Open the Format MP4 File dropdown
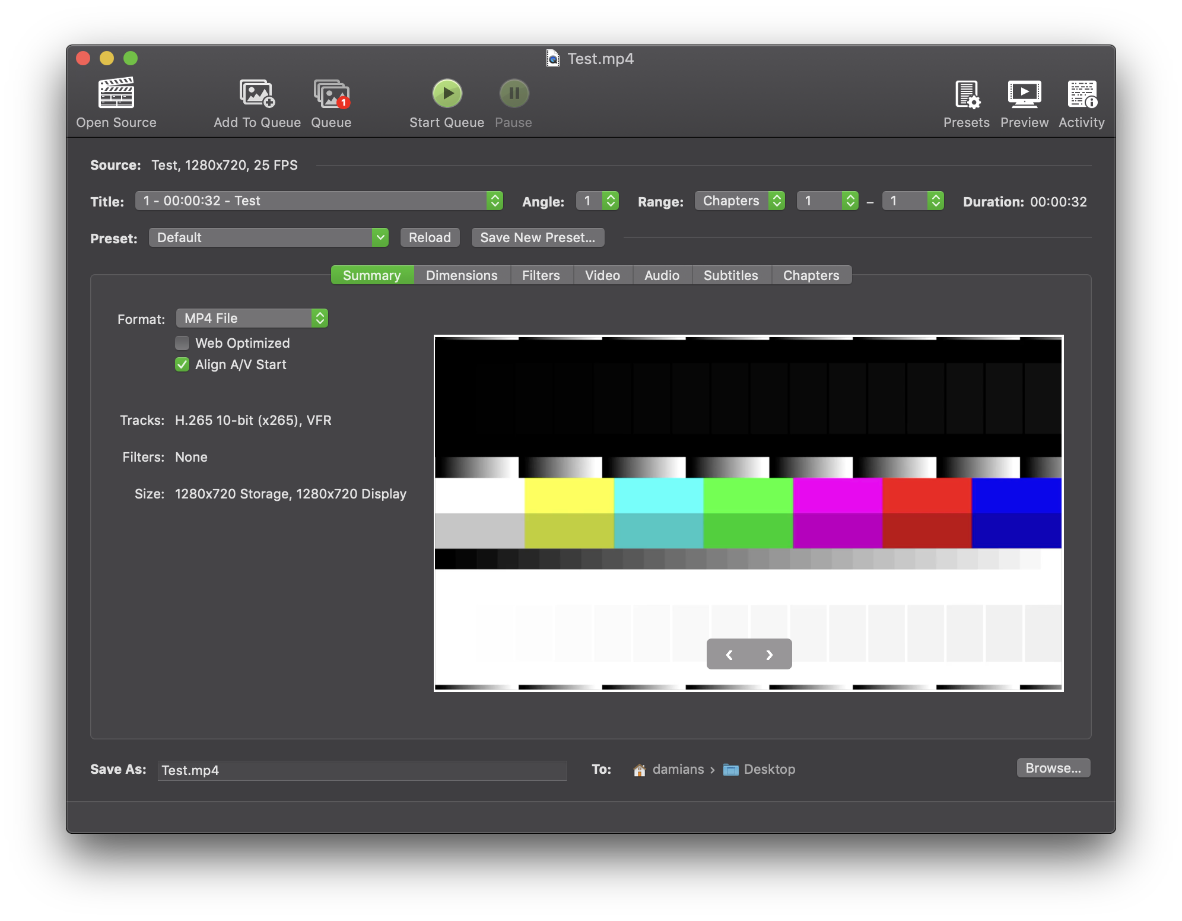 click(252, 318)
